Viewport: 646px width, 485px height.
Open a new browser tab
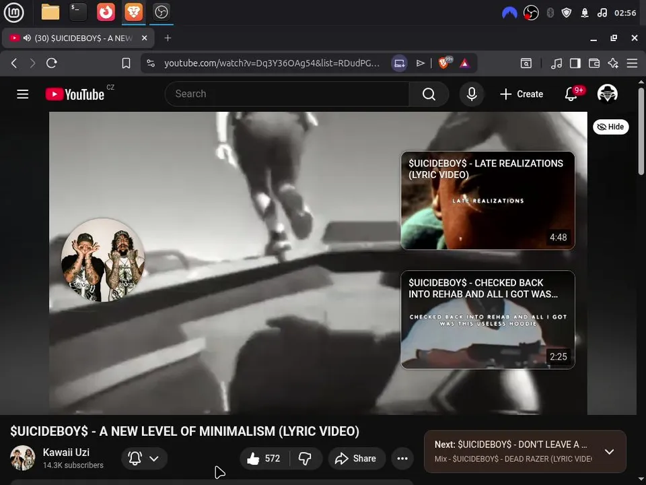[168, 38]
